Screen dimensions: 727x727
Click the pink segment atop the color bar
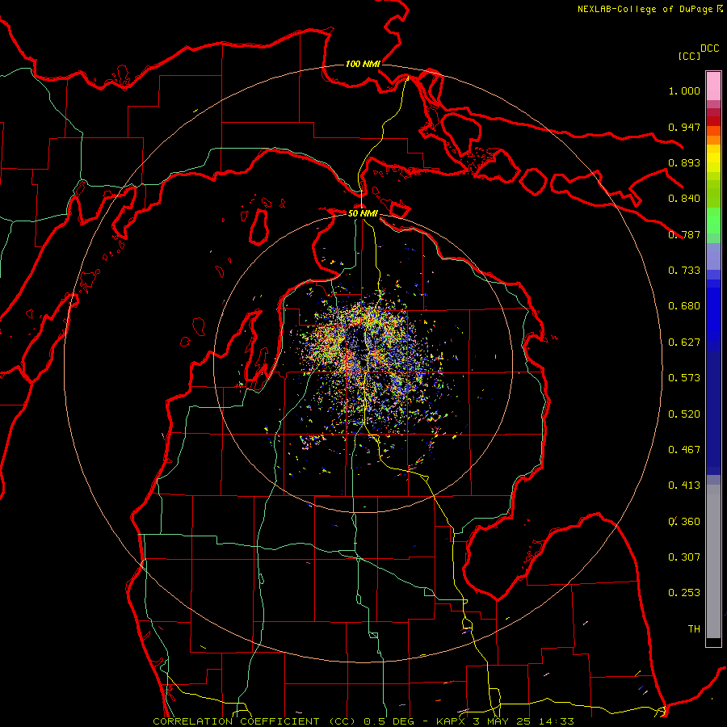713,86
